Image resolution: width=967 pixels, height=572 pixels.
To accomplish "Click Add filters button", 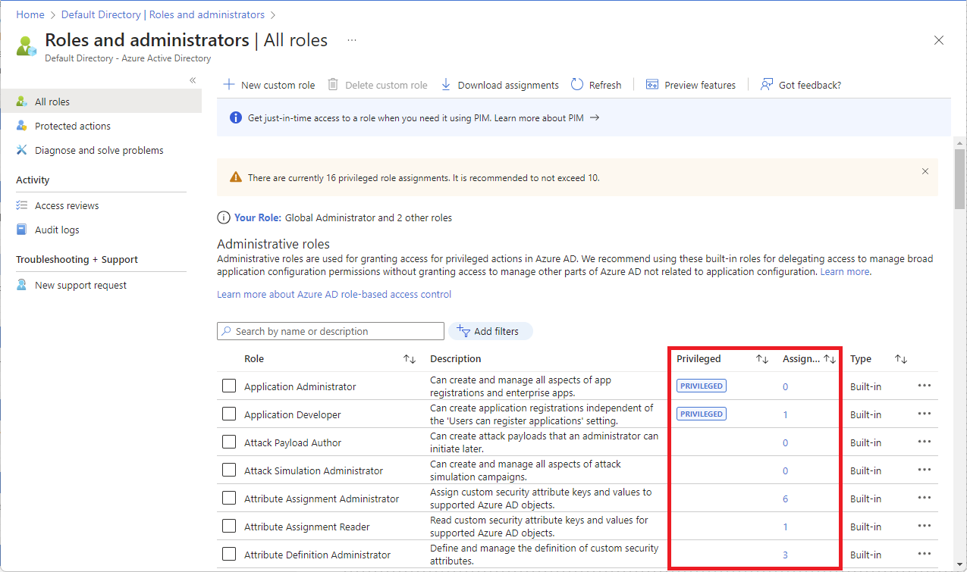I will click(x=490, y=331).
